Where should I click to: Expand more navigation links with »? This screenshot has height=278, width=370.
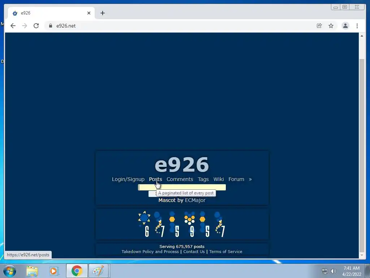pos(250,179)
